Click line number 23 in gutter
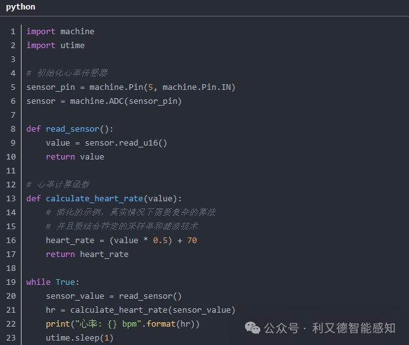 11,337
